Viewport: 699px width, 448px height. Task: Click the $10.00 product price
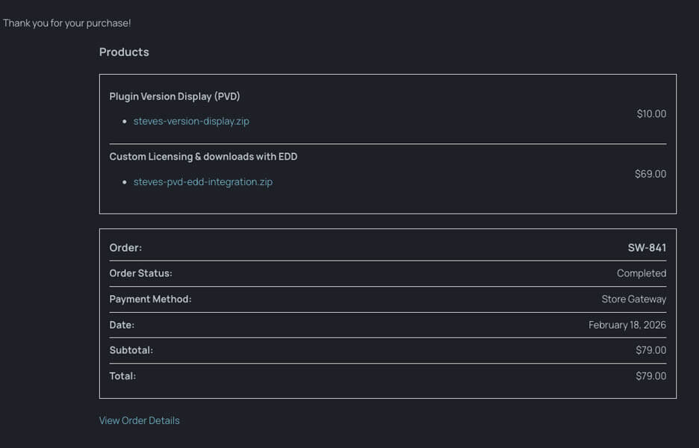tap(651, 113)
